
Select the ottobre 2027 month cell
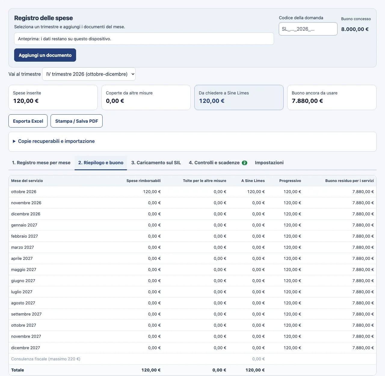click(23, 325)
